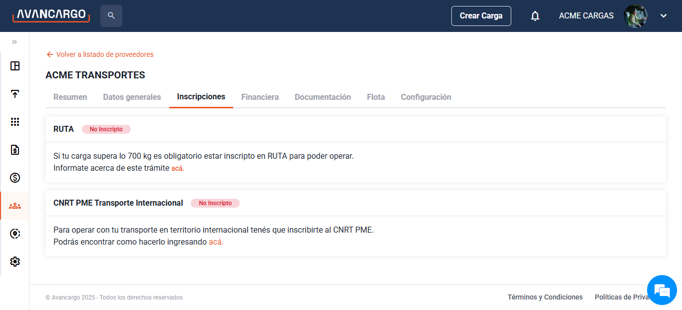The height and width of the screenshot is (310, 682).
Task: Open the chat support bubble
Action: pyautogui.click(x=662, y=290)
